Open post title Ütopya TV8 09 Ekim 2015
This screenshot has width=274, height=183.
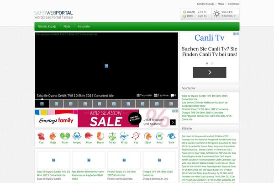point(158,173)
